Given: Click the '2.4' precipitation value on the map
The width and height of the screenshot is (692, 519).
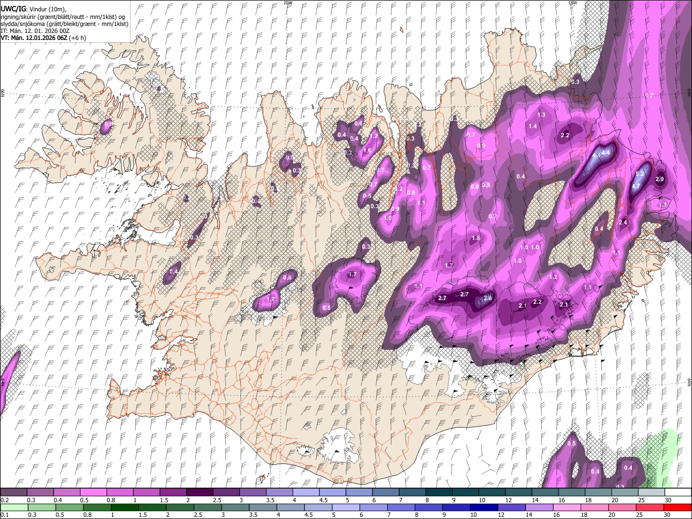Looking at the screenshot, I should click(x=623, y=222).
